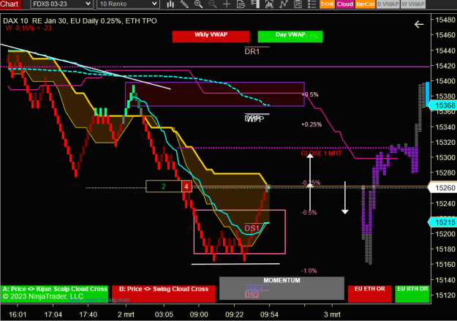Click the 15260 current price marker
457x321 pixels.
(442, 188)
